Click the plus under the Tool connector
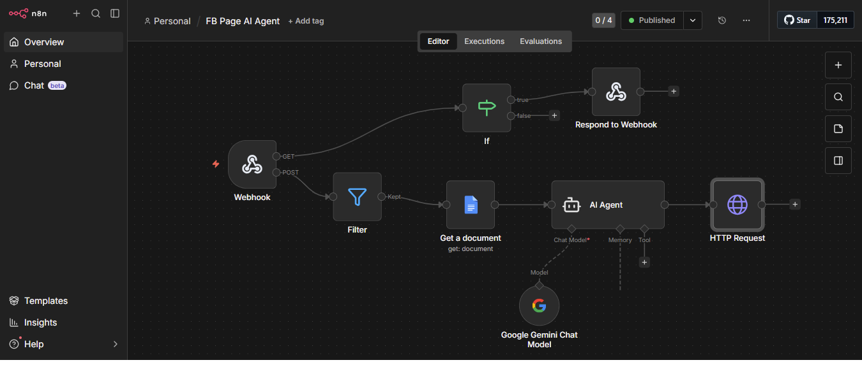This screenshot has height=381, width=862. tap(644, 262)
